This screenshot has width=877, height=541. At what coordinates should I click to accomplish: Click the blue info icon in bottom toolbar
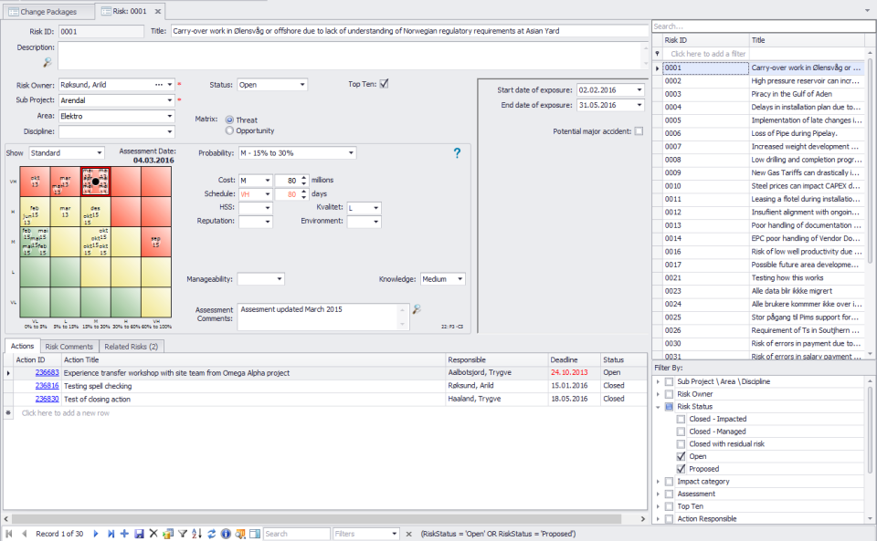pyautogui.click(x=225, y=534)
